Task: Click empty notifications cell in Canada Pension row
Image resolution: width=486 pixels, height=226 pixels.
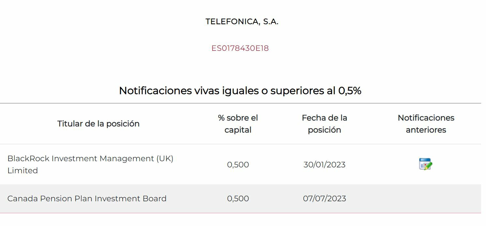Action: coord(426,199)
